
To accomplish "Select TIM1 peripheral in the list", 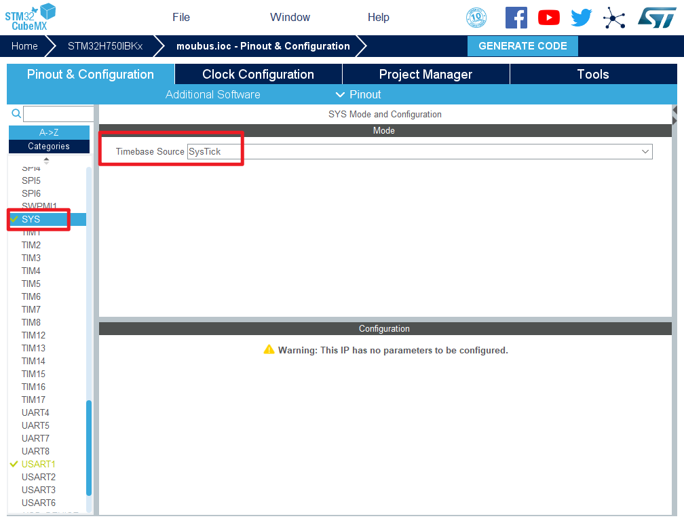I will click(x=31, y=233).
